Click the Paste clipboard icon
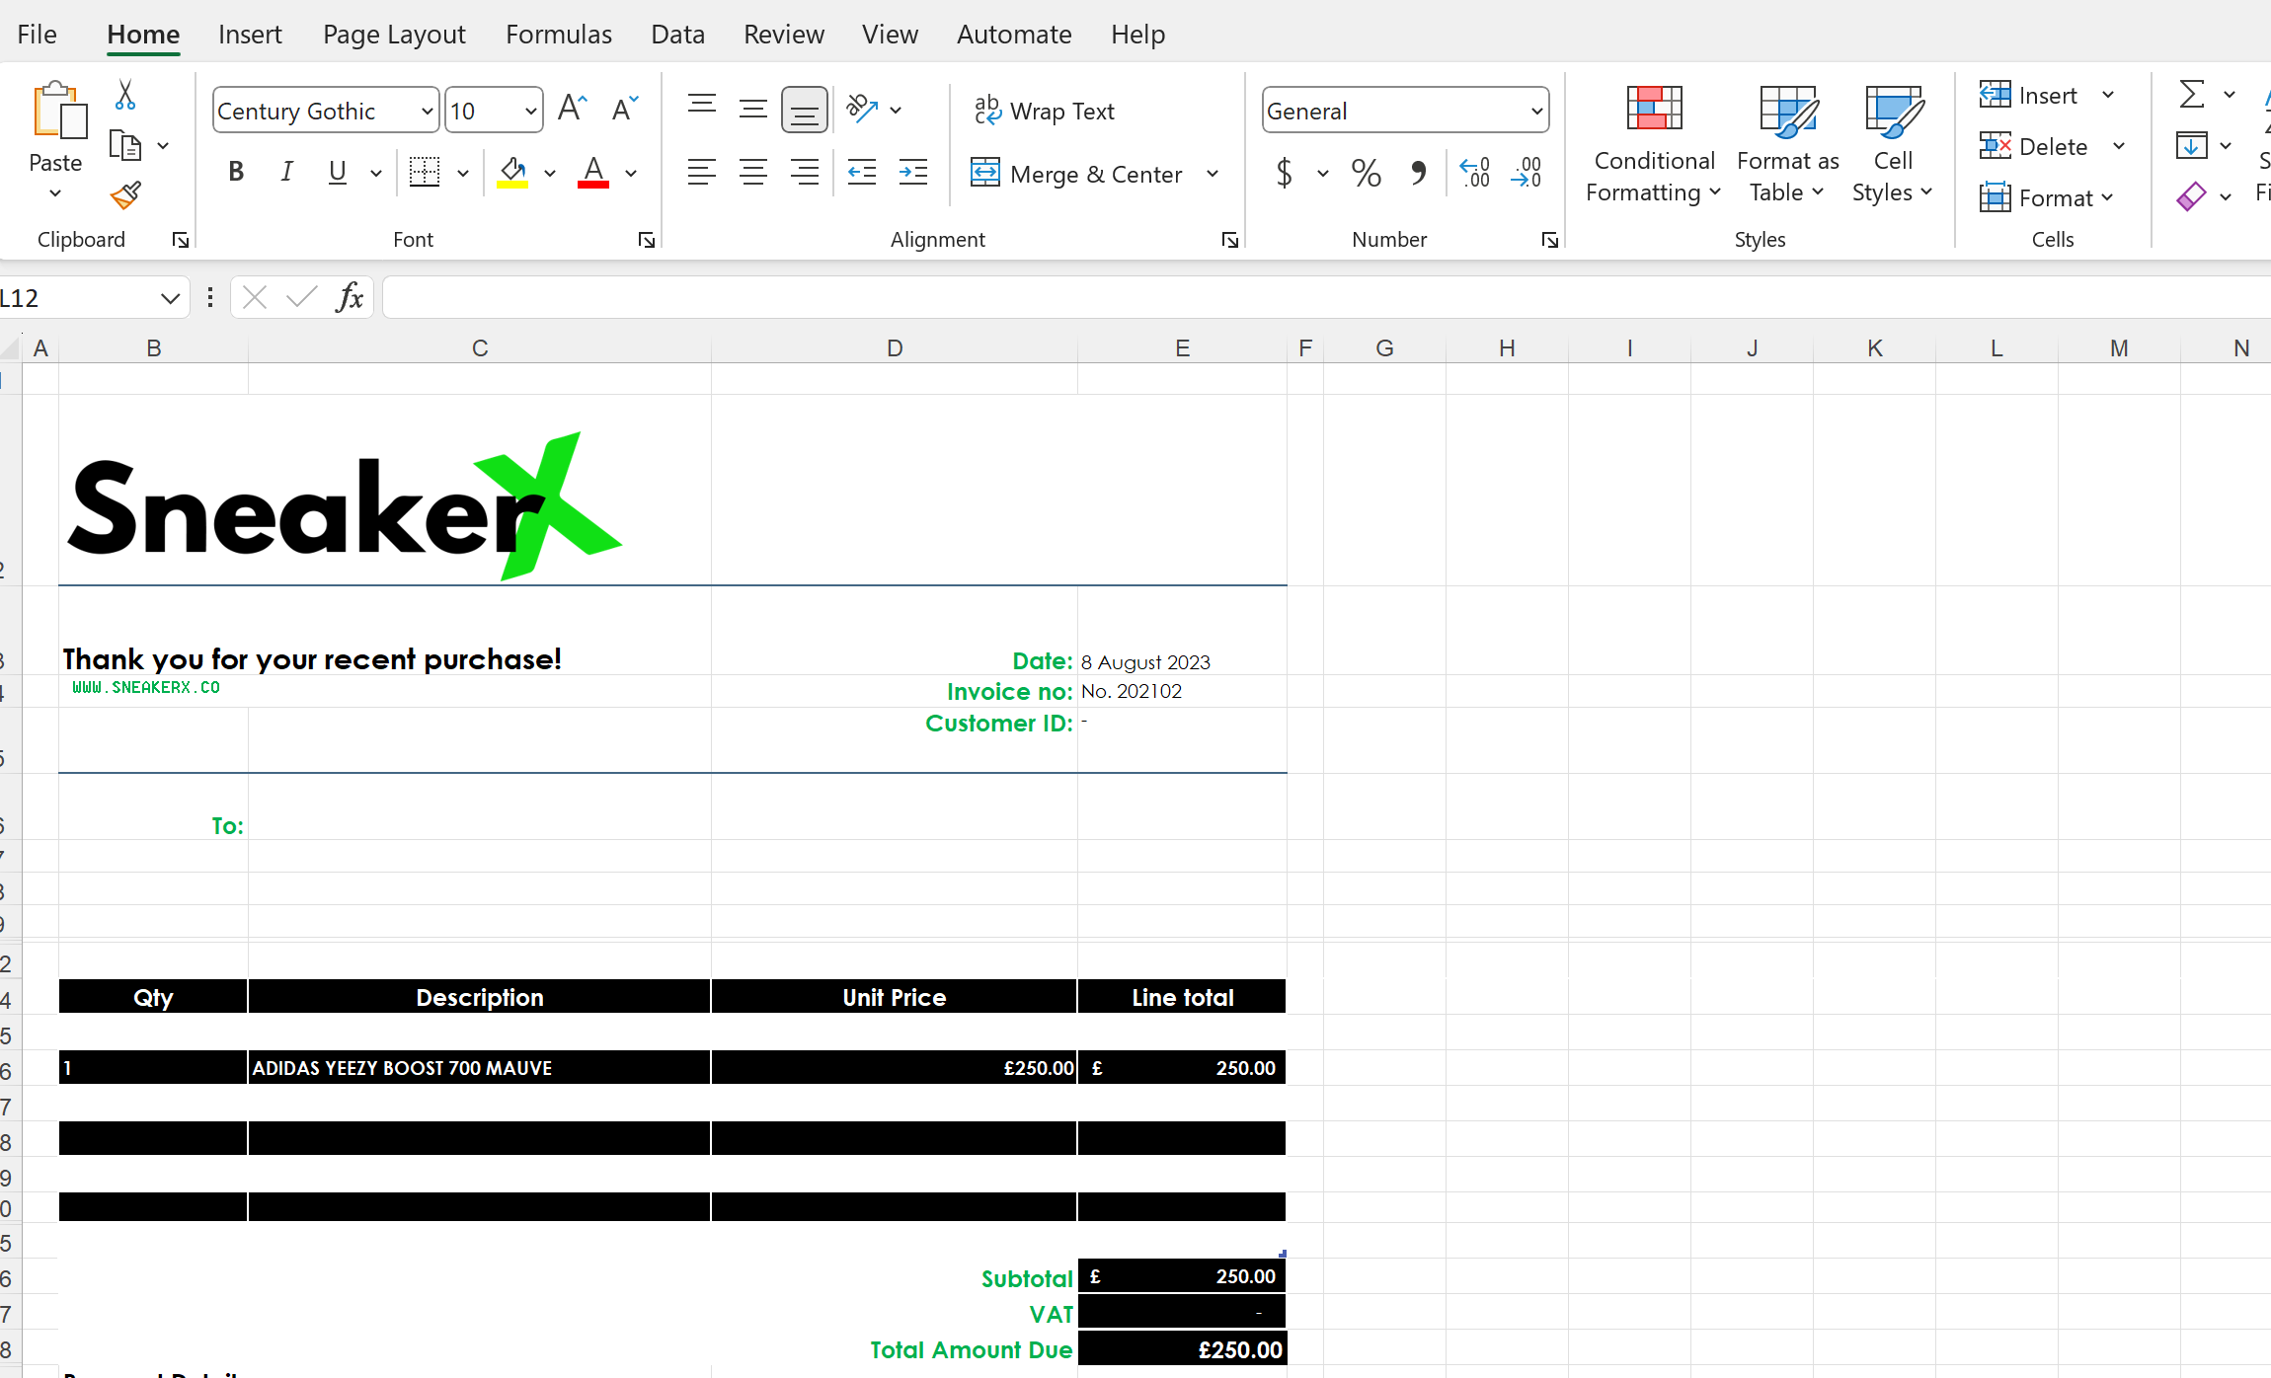2271x1378 pixels. pyautogui.click(x=58, y=111)
